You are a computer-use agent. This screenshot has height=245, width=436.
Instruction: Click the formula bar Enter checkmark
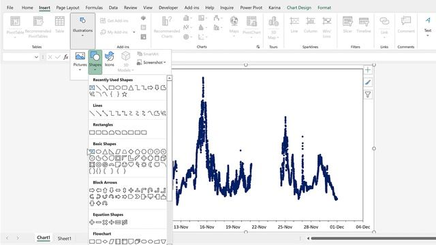[x=58, y=57]
